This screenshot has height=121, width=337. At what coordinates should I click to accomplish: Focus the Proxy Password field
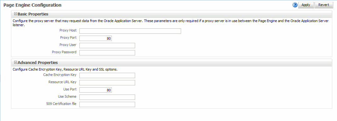pos(107,53)
